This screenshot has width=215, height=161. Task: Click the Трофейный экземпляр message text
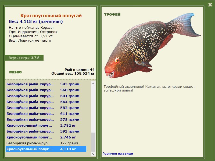point(149,89)
